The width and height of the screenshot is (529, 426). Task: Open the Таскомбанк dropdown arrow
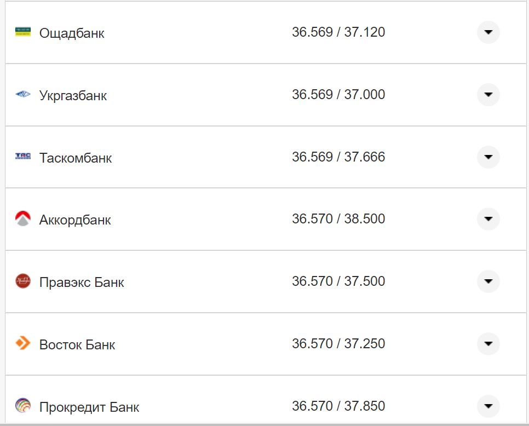(x=488, y=157)
